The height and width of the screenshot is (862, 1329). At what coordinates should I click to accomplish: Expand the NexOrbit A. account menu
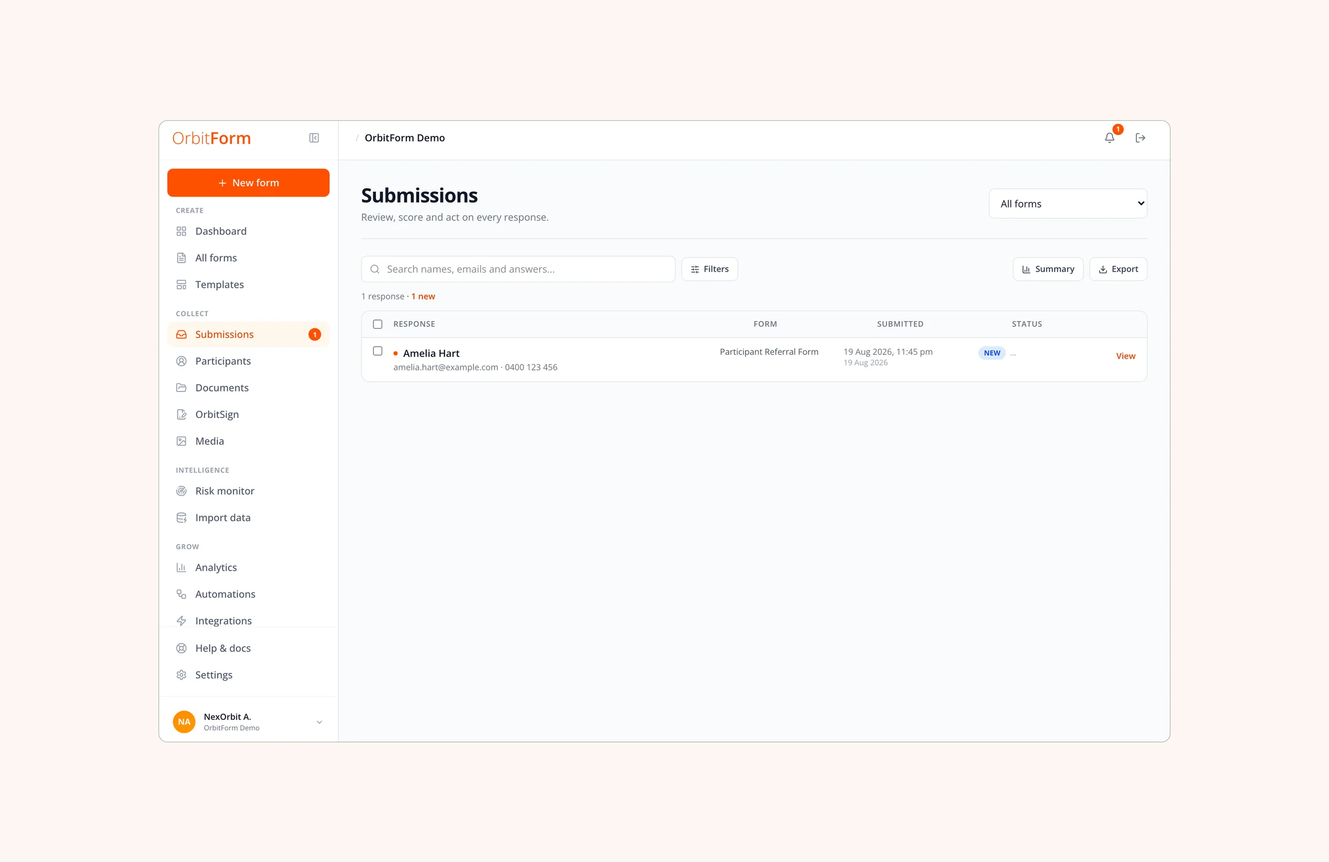pos(320,722)
